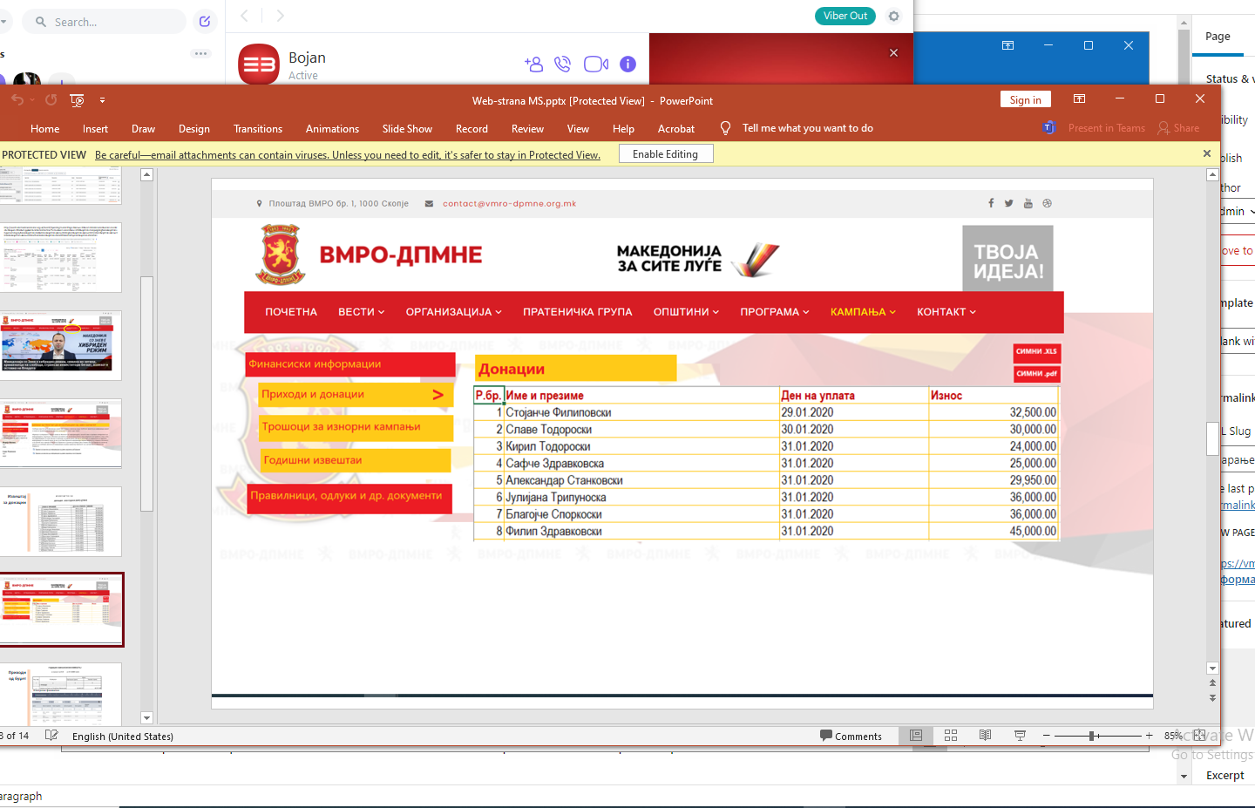Compose new Viber message icon
The width and height of the screenshot is (1255, 808).
point(205,21)
